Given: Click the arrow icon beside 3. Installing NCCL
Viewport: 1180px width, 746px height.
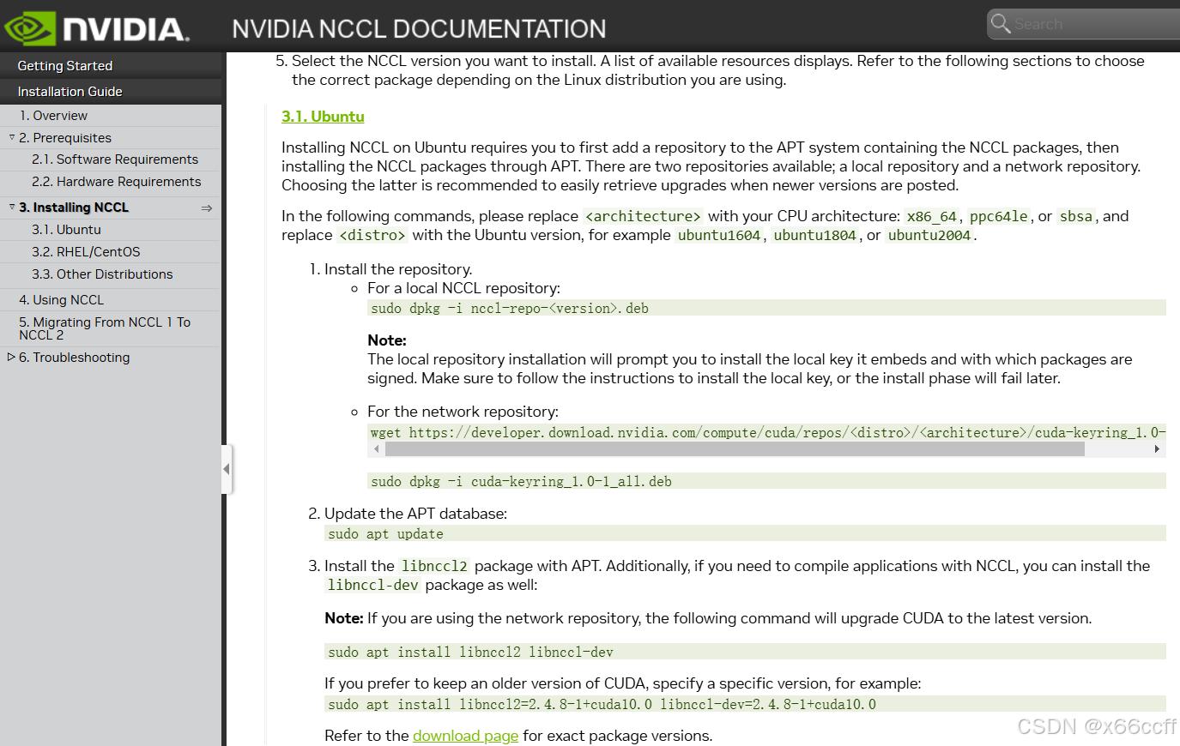Looking at the screenshot, I should pyautogui.click(x=207, y=207).
